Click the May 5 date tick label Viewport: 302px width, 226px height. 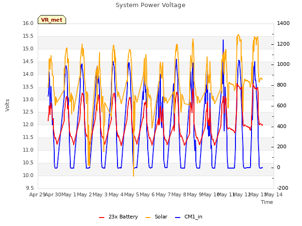tap(132, 194)
